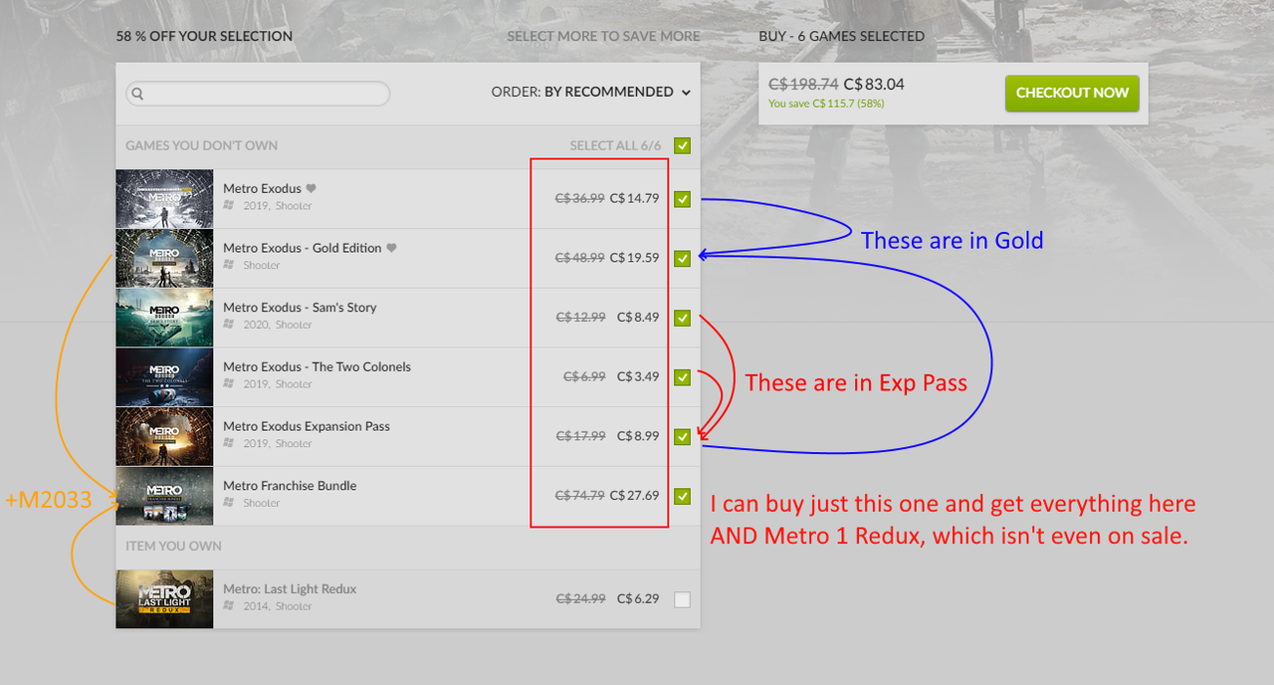The height and width of the screenshot is (685, 1274).
Task: Open Metro: Last Light Redux title
Action: pos(290,588)
